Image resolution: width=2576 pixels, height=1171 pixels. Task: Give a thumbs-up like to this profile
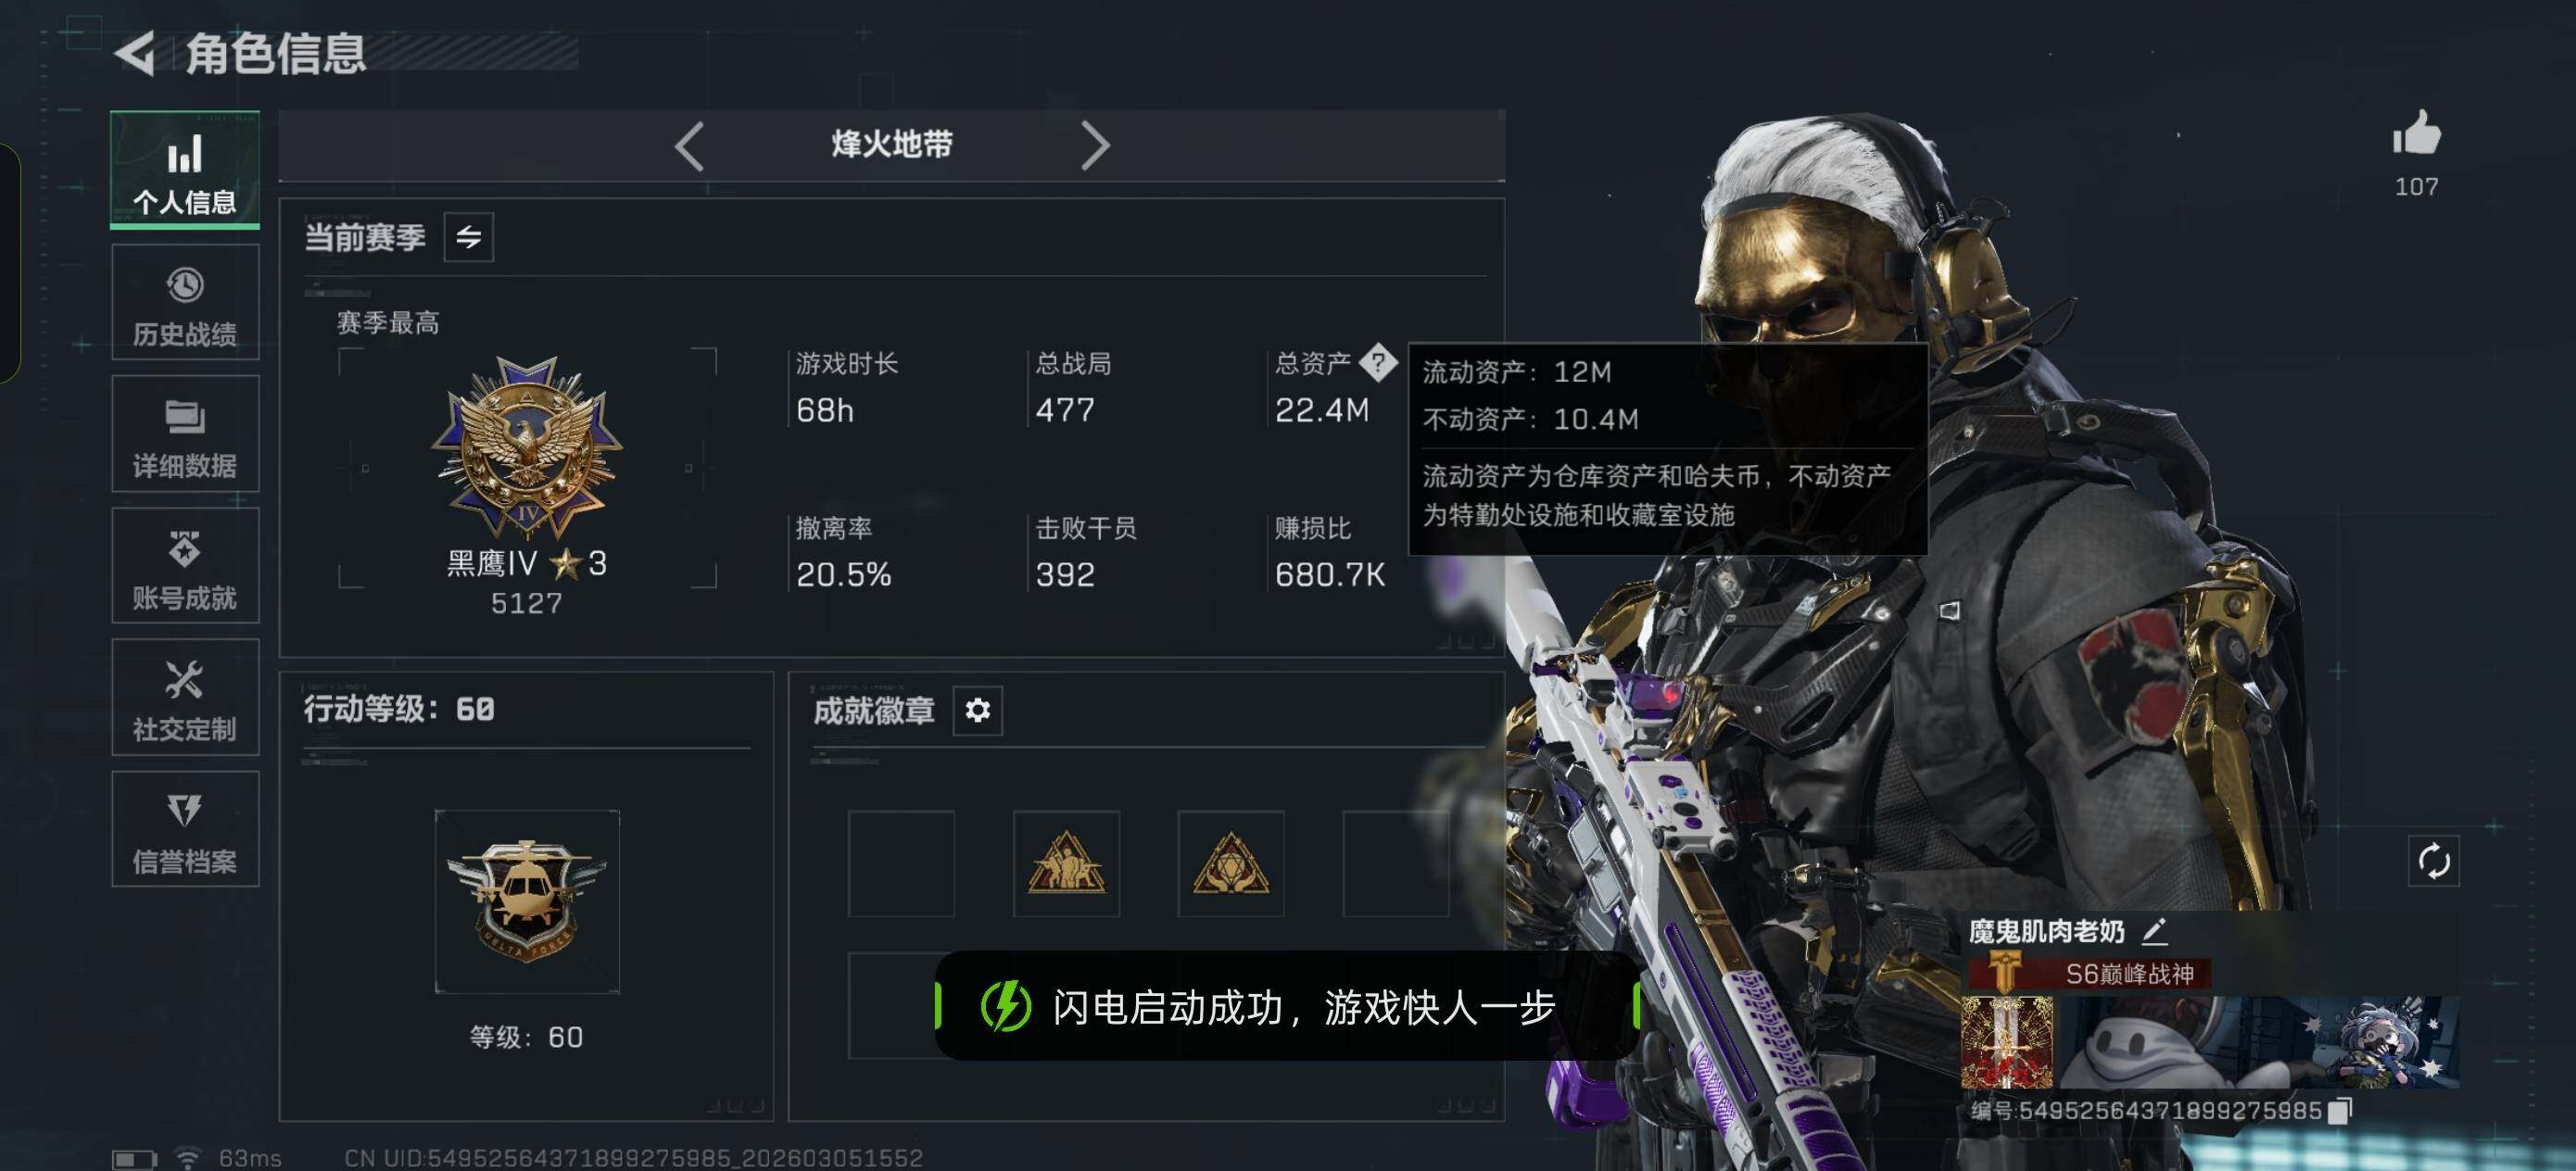[2416, 133]
